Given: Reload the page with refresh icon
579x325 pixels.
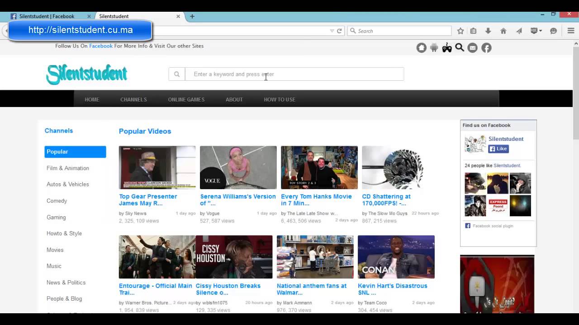Looking at the screenshot, I should pyautogui.click(x=339, y=31).
